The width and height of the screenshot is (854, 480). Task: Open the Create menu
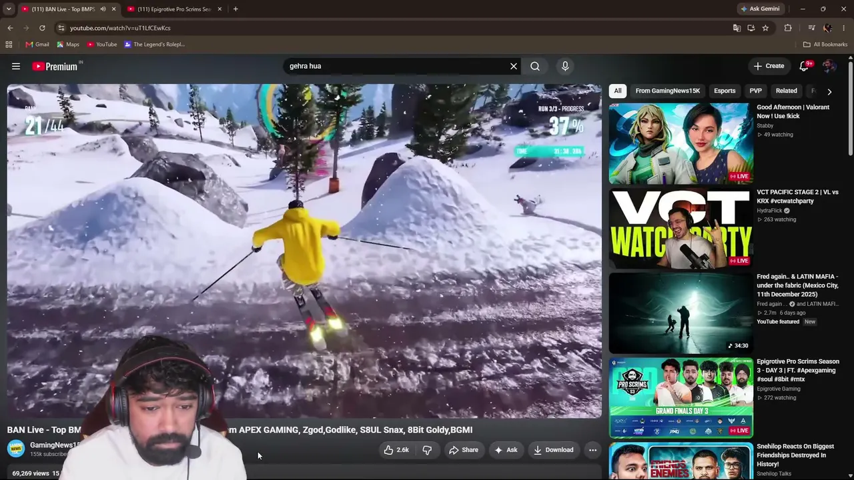(x=769, y=66)
